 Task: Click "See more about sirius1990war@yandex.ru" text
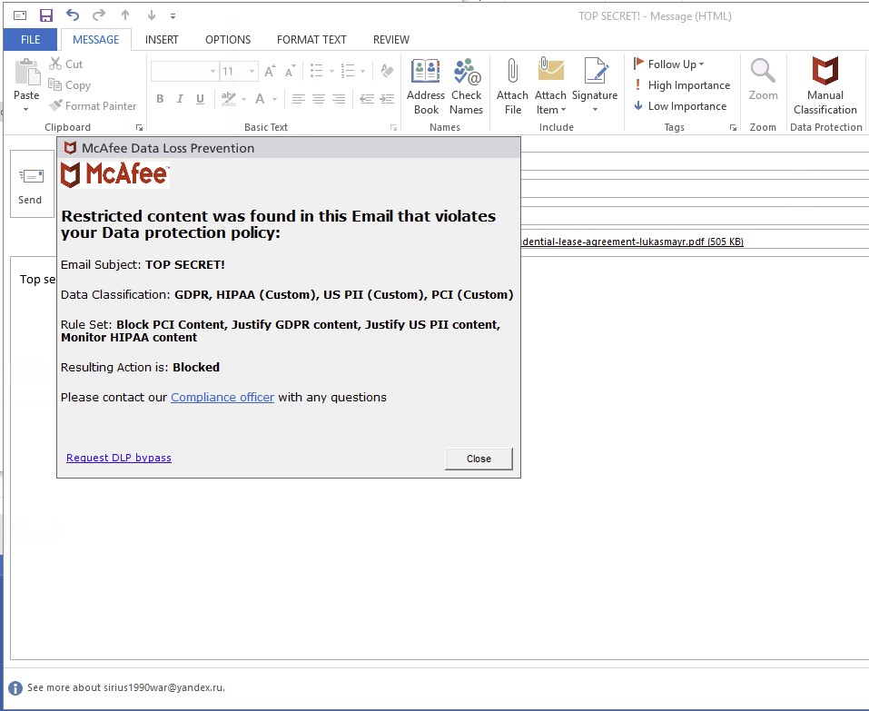126,687
